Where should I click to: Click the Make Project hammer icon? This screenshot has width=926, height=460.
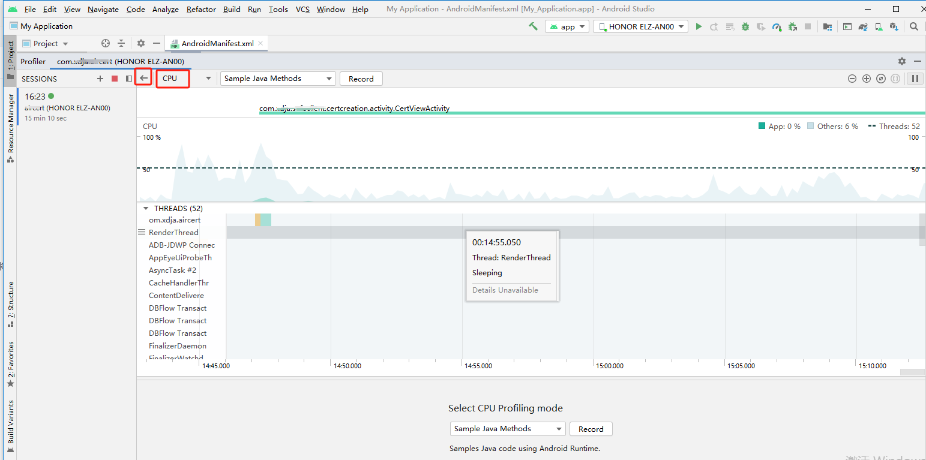533,26
